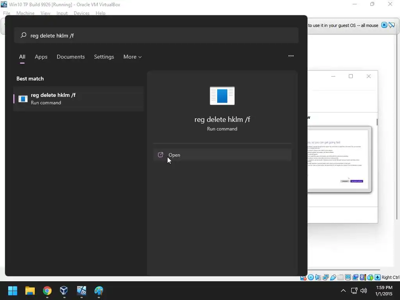
Task: Switch to the Apps search filter
Action: coord(41,57)
